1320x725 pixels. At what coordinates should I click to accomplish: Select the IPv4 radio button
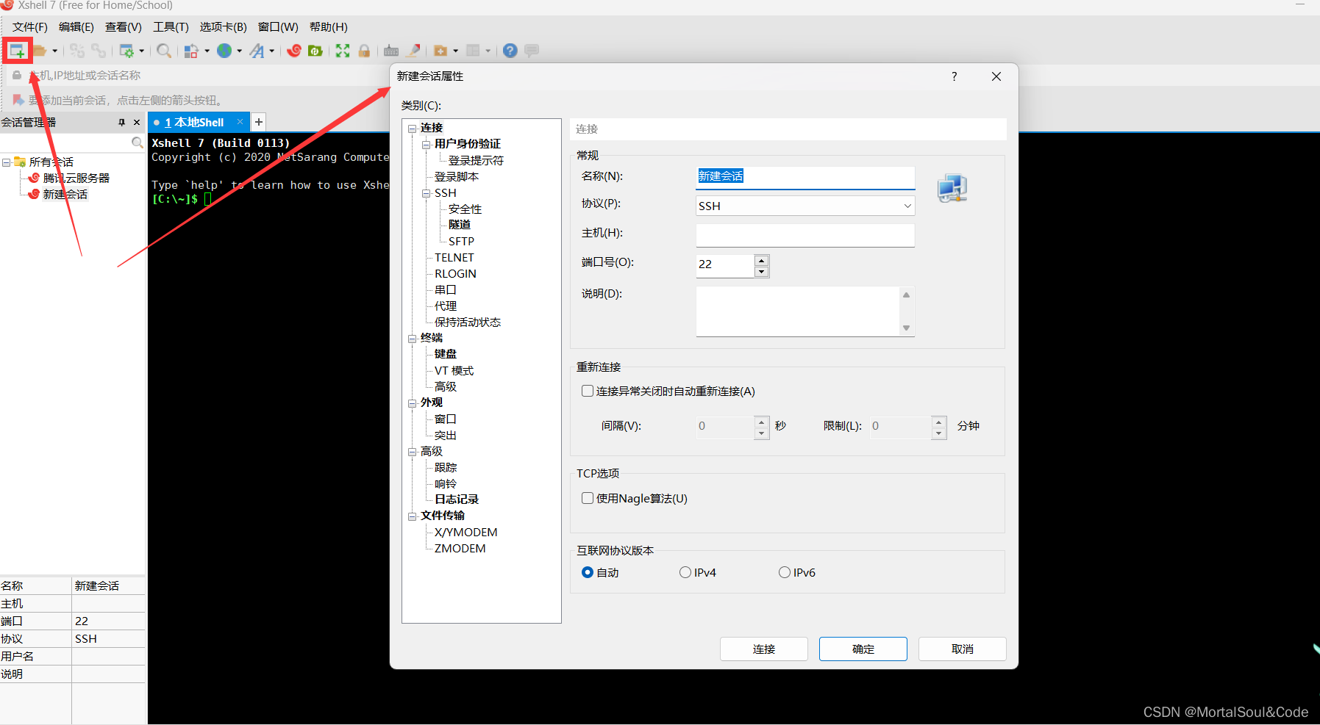coord(685,572)
